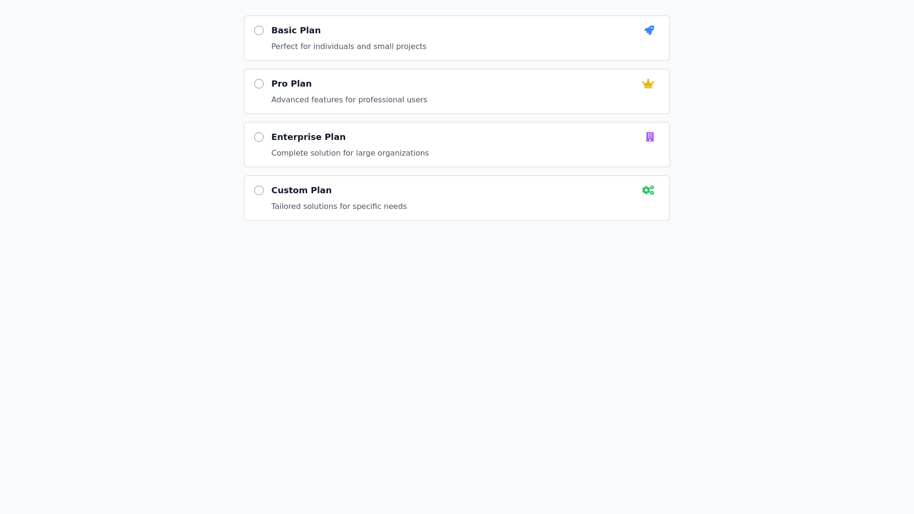Pick the Custom Plan radio button
The image size is (914, 514).
(259, 190)
